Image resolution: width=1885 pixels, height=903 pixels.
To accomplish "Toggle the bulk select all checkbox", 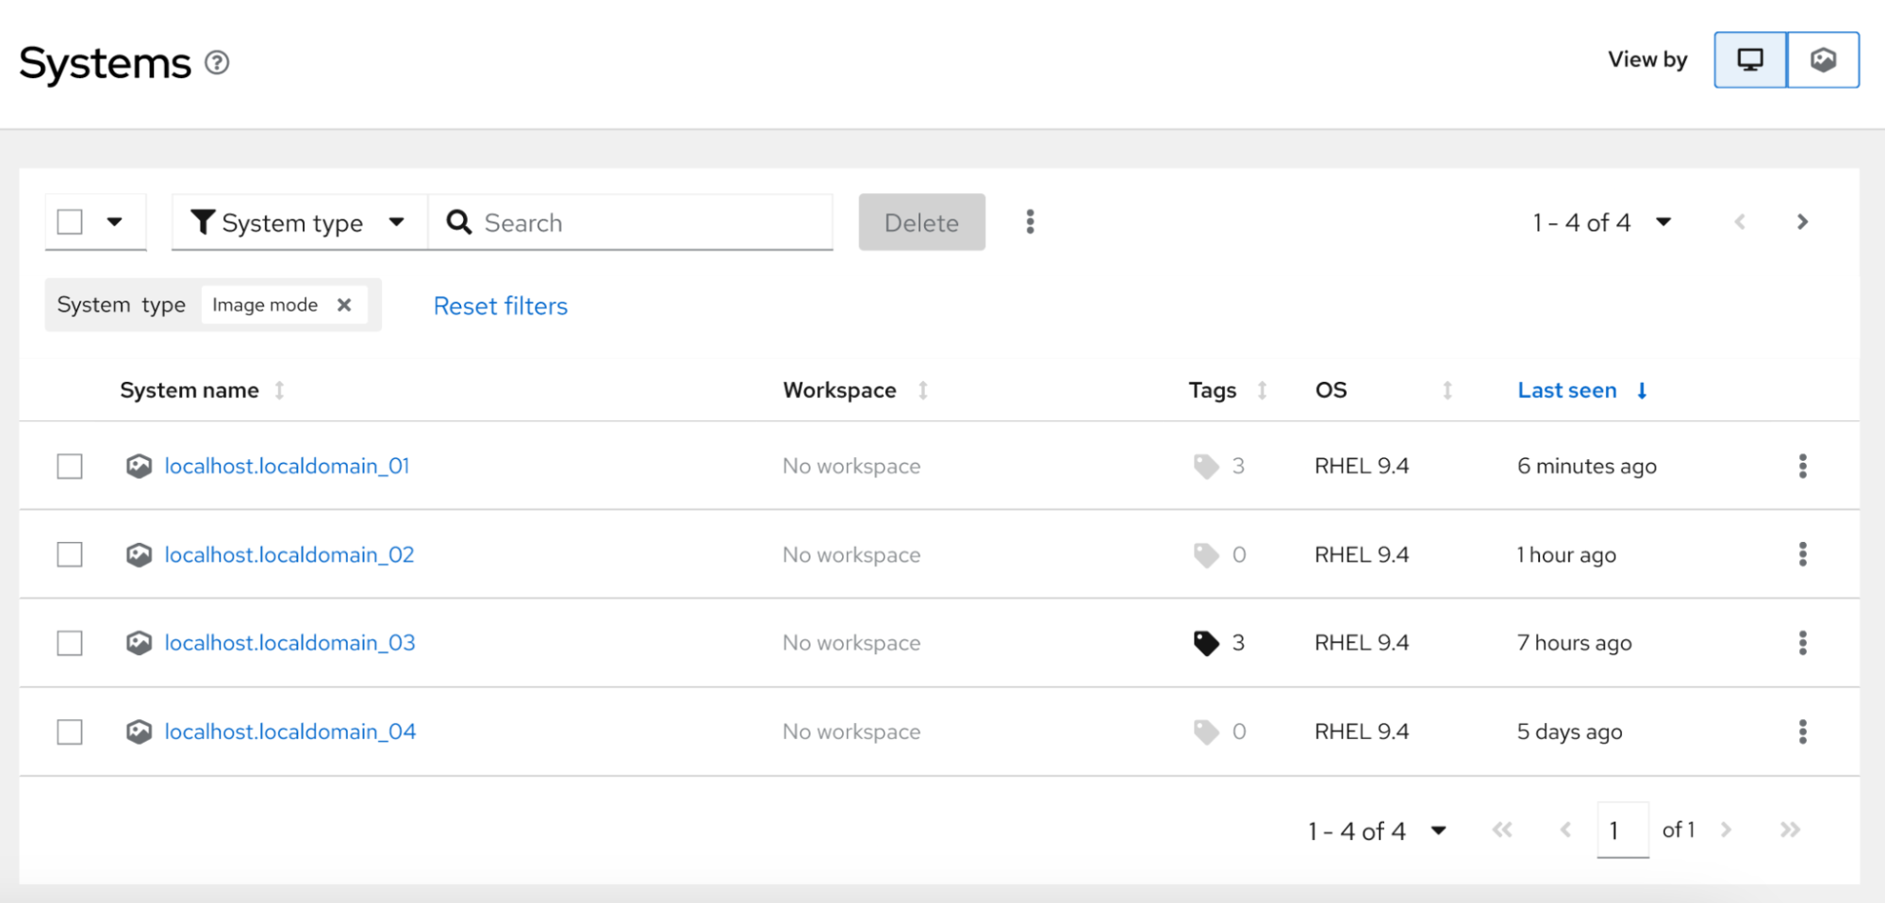I will click(70, 222).
